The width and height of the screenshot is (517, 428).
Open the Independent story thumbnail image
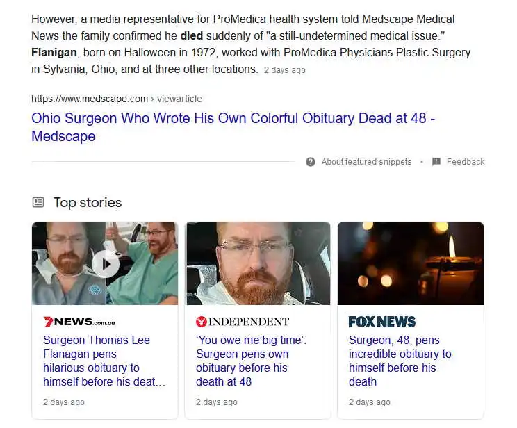click(x=258, y=263)
